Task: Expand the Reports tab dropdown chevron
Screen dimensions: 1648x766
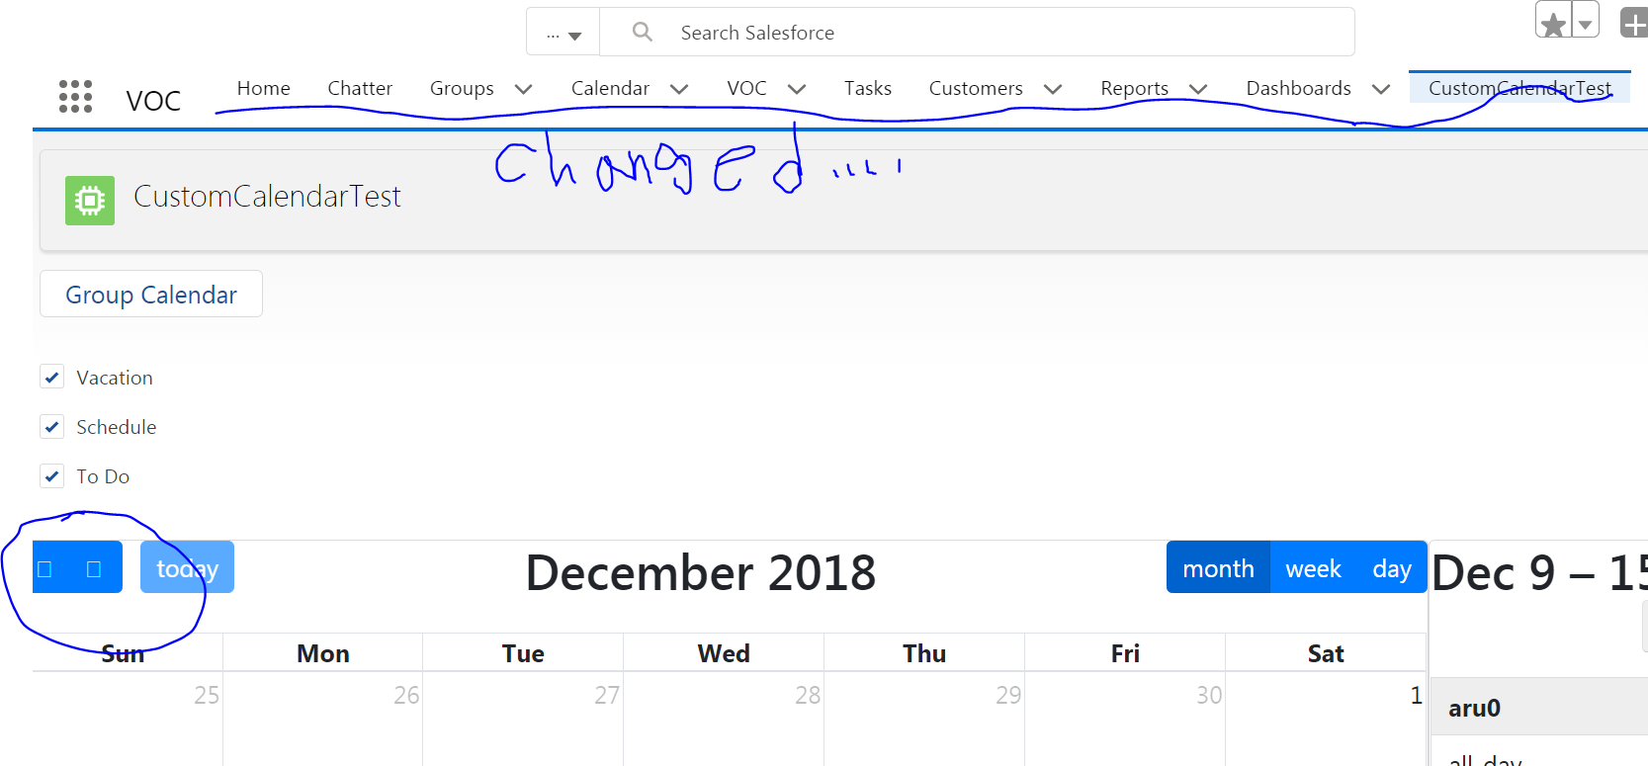Action: pyautogui.click(x=1198, y=89)
